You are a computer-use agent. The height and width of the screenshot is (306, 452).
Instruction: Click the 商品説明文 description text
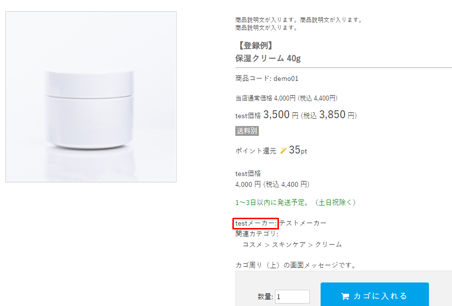point(298,20)
